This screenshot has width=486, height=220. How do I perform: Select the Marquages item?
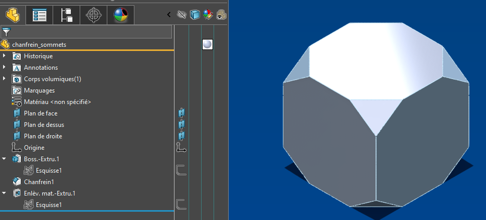(x=39, y=90)
